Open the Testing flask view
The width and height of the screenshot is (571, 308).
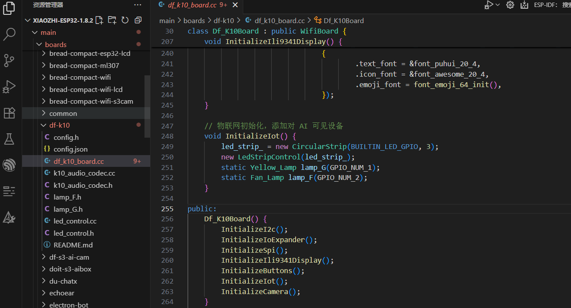tap(9, 139)
